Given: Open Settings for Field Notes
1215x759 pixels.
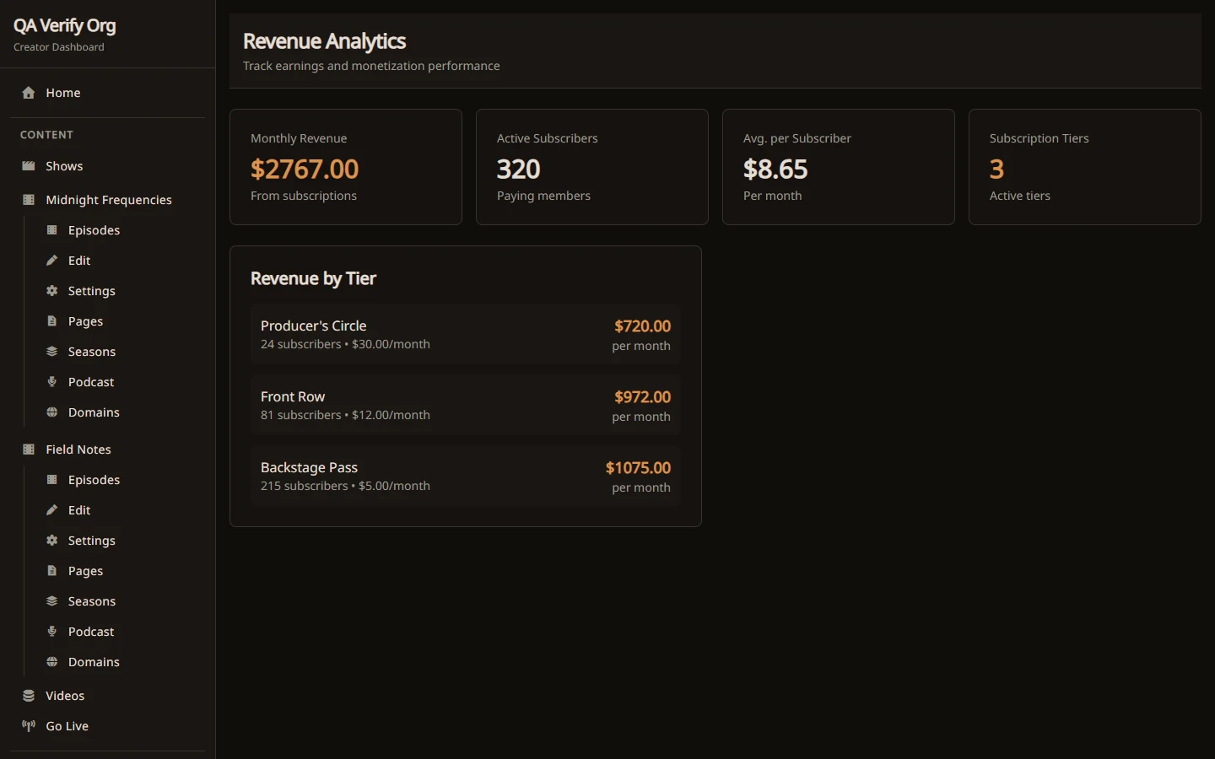Looking at the screenshot, I should (119, 541).
